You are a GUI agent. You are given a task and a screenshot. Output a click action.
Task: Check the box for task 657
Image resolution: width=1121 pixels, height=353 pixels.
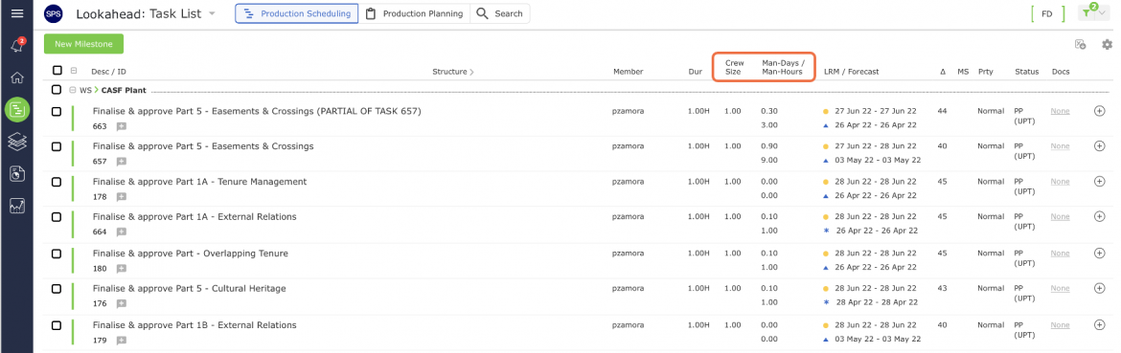coord(57,146)
